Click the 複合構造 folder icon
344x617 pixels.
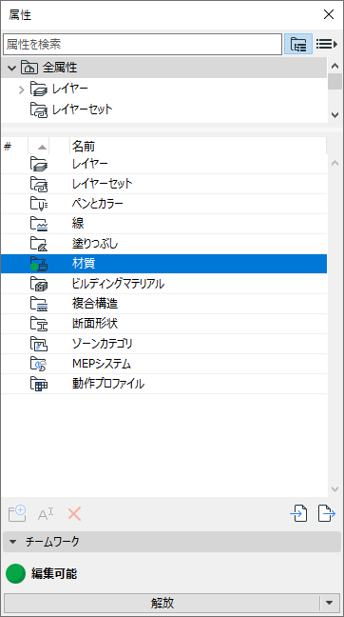38,304
